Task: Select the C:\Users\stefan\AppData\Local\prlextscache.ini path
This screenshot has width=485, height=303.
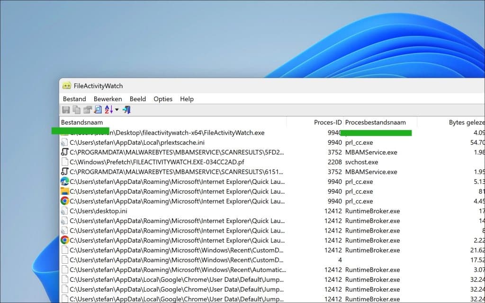Action: 137,143
